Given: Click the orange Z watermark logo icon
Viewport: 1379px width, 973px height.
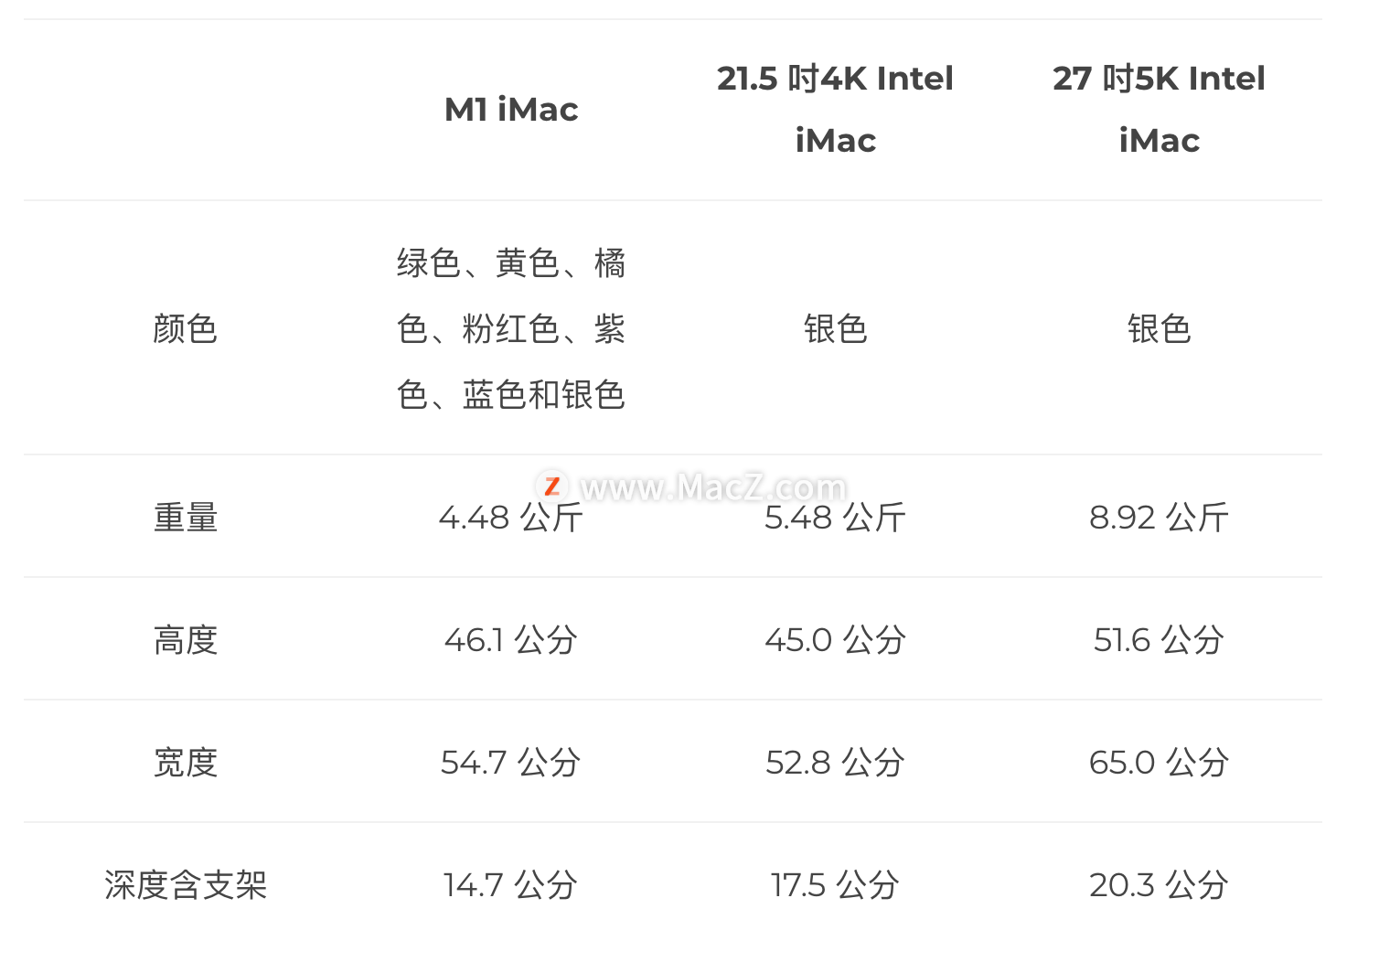Looking at the screenshot, I should click(x=551, y=486).
